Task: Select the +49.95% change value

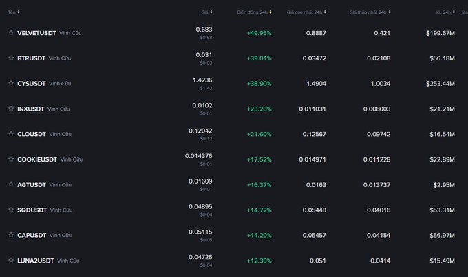Action: click(259, 33)
